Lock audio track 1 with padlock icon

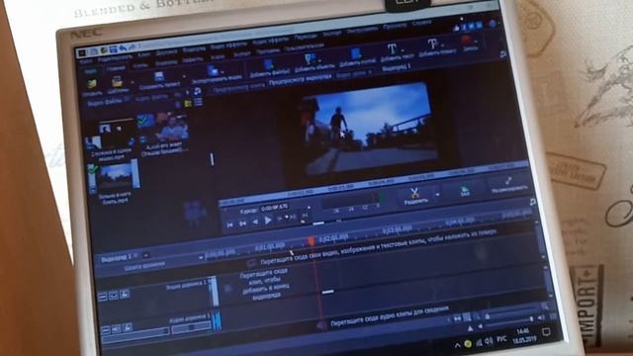click(x=128, y=327)
